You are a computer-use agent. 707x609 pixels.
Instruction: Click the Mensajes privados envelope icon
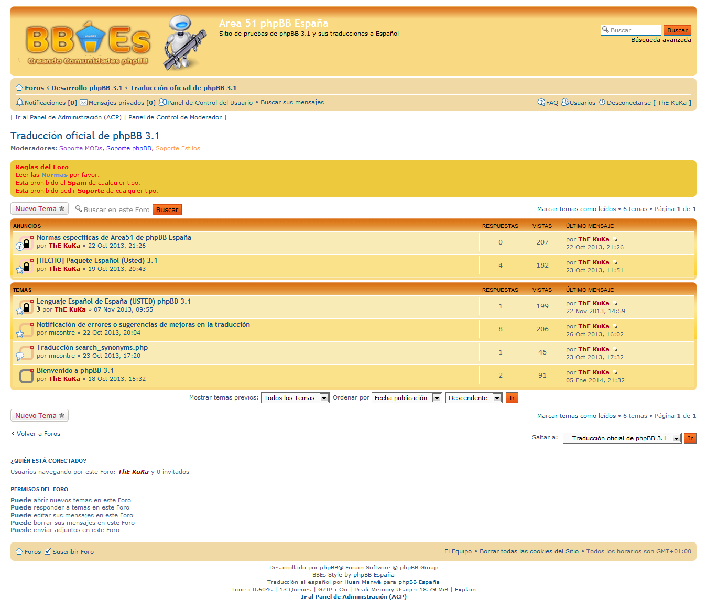click(83, 103)
